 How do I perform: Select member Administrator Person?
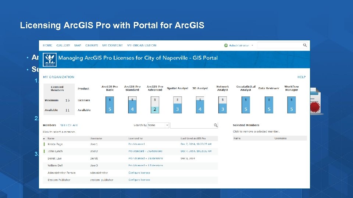tap(61, 173)
